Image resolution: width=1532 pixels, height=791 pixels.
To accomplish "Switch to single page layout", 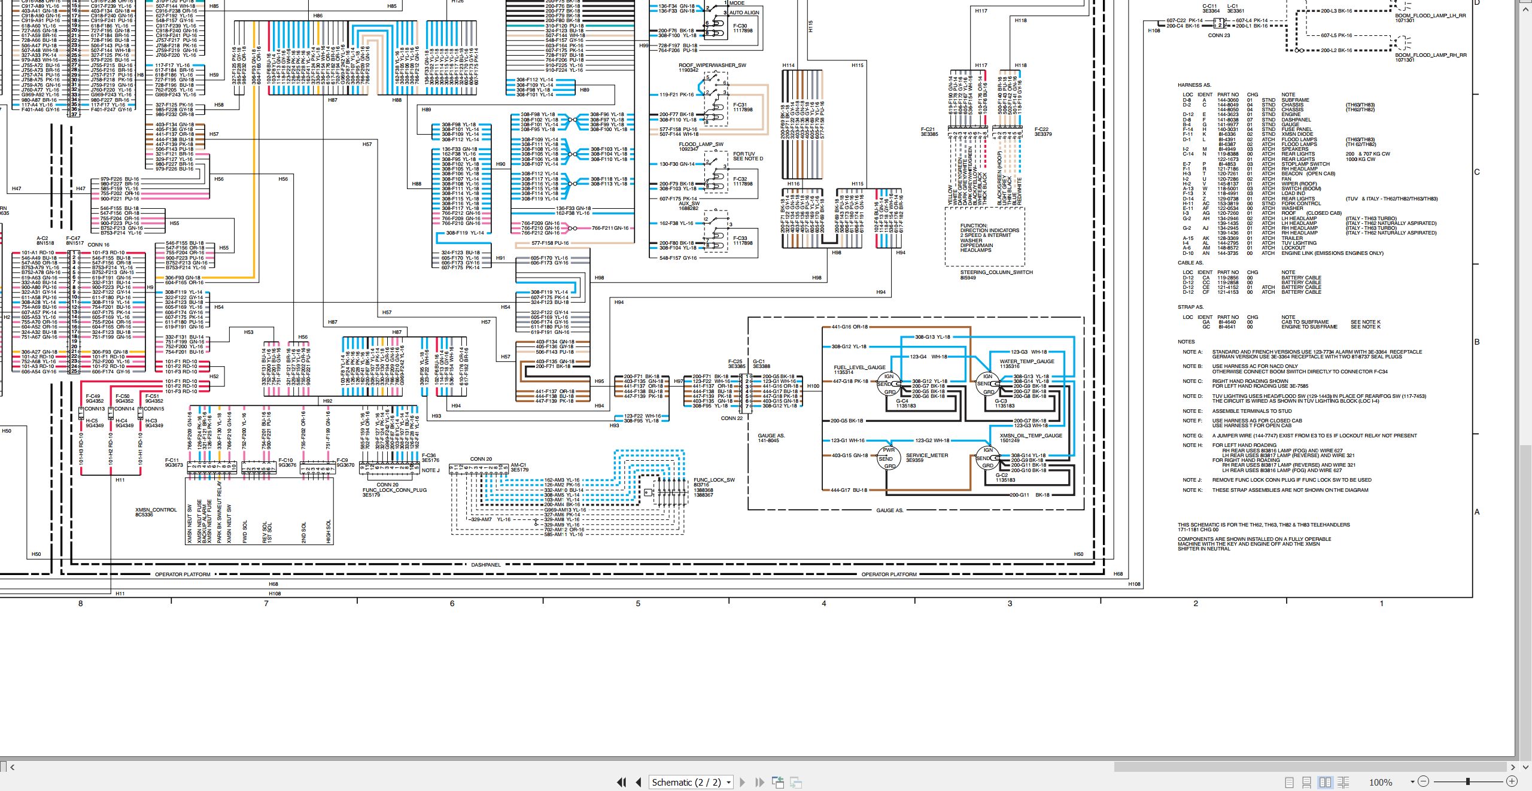I will tap(1288, 782).
